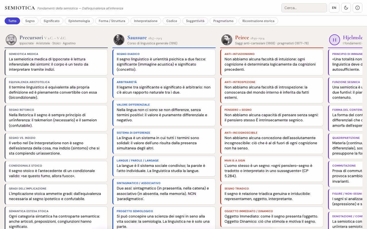
Task: Click inside the Cerca search field
Action: pos(304,8)
